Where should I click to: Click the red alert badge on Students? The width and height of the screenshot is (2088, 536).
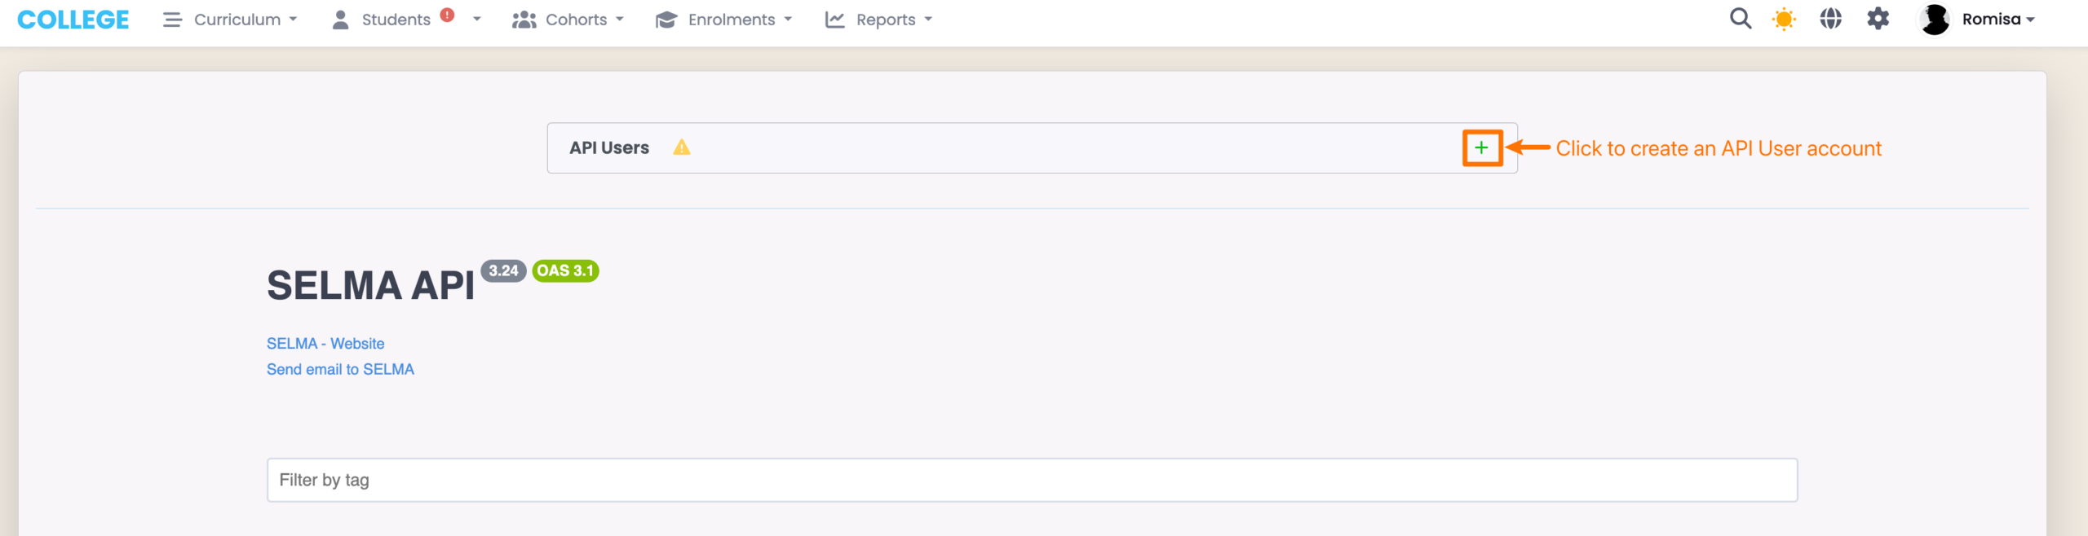[447, 15]
